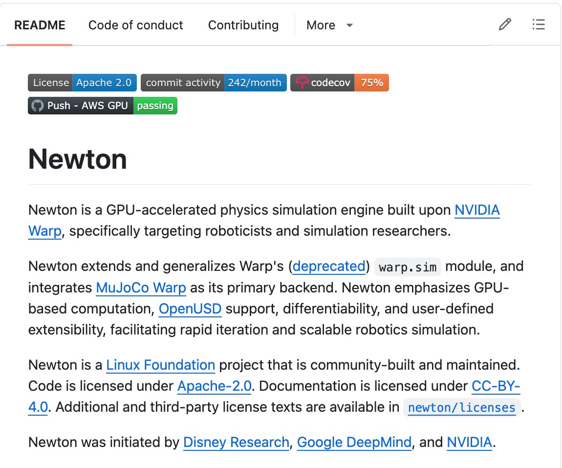Visit the Disney Research link
Viewport: 562px width, 468px height.
pyautogui.click(x=236, y=443)
